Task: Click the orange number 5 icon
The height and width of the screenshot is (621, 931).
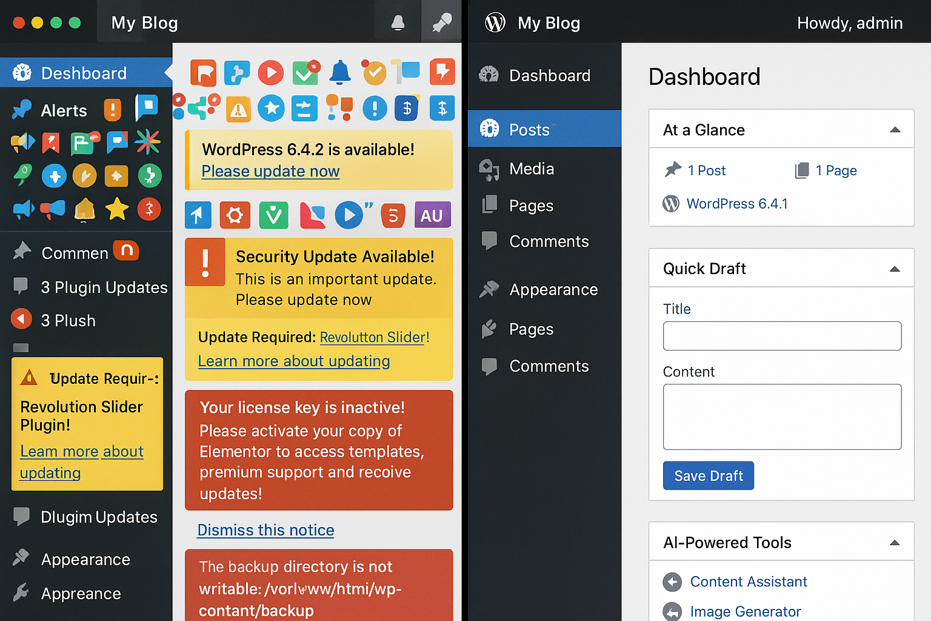Action: coord(393,216)
